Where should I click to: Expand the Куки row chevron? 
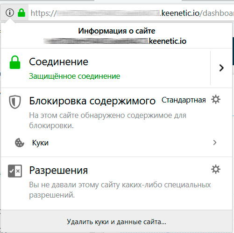215,143
